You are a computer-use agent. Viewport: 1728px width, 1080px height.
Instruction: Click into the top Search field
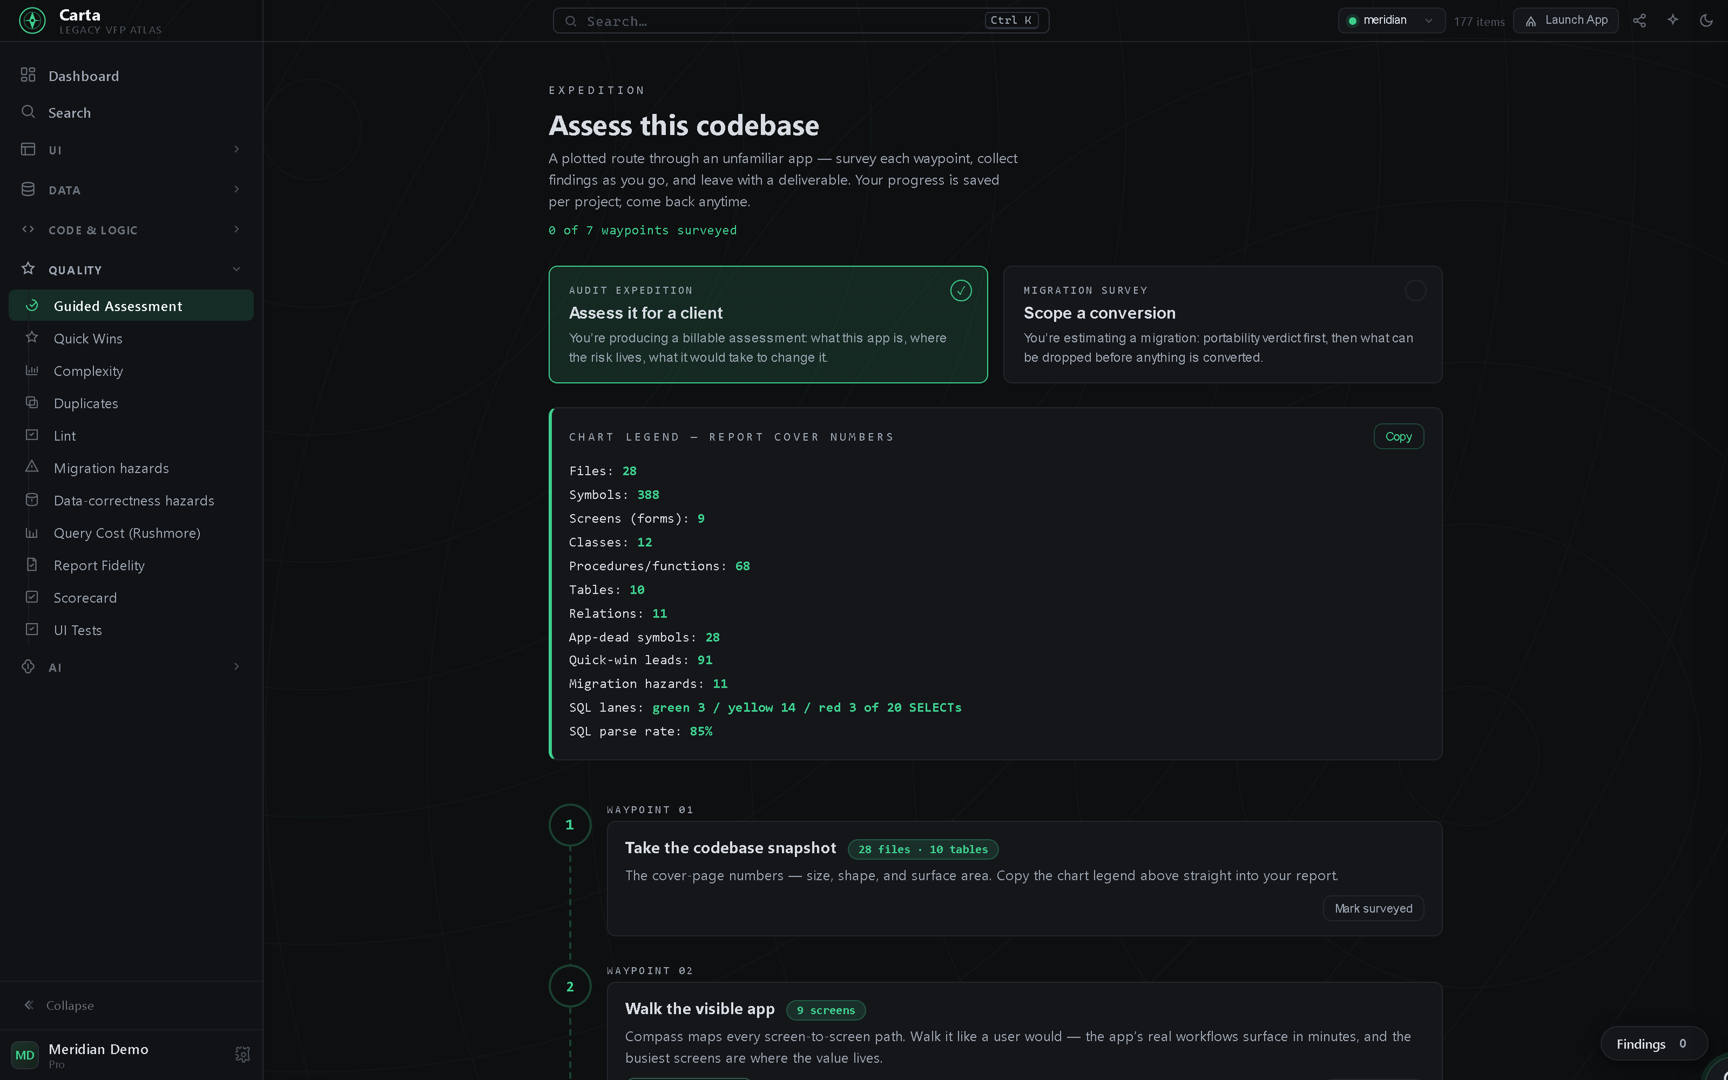800,21
